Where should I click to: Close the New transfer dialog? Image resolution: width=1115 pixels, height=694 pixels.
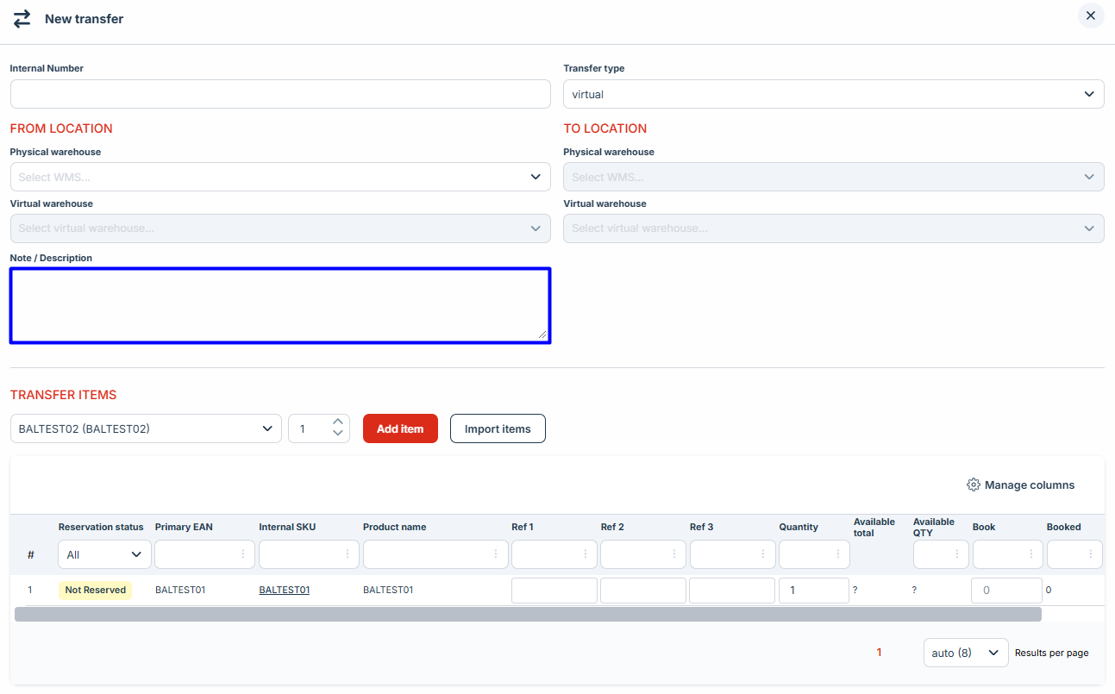[1091, 16]
